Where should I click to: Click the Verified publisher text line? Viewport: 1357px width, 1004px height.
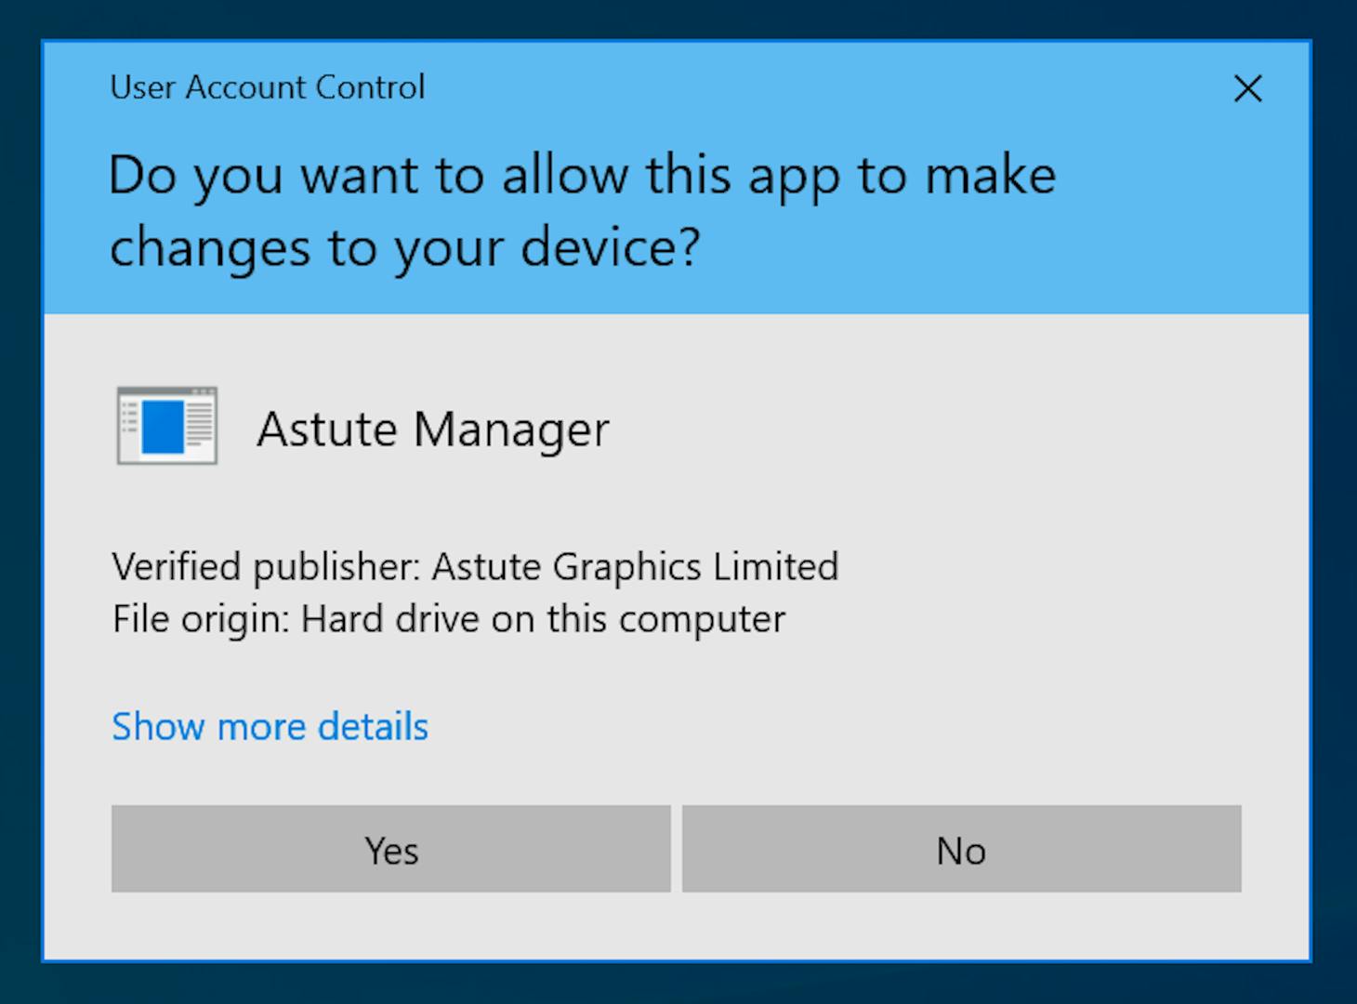coord(475,566)
